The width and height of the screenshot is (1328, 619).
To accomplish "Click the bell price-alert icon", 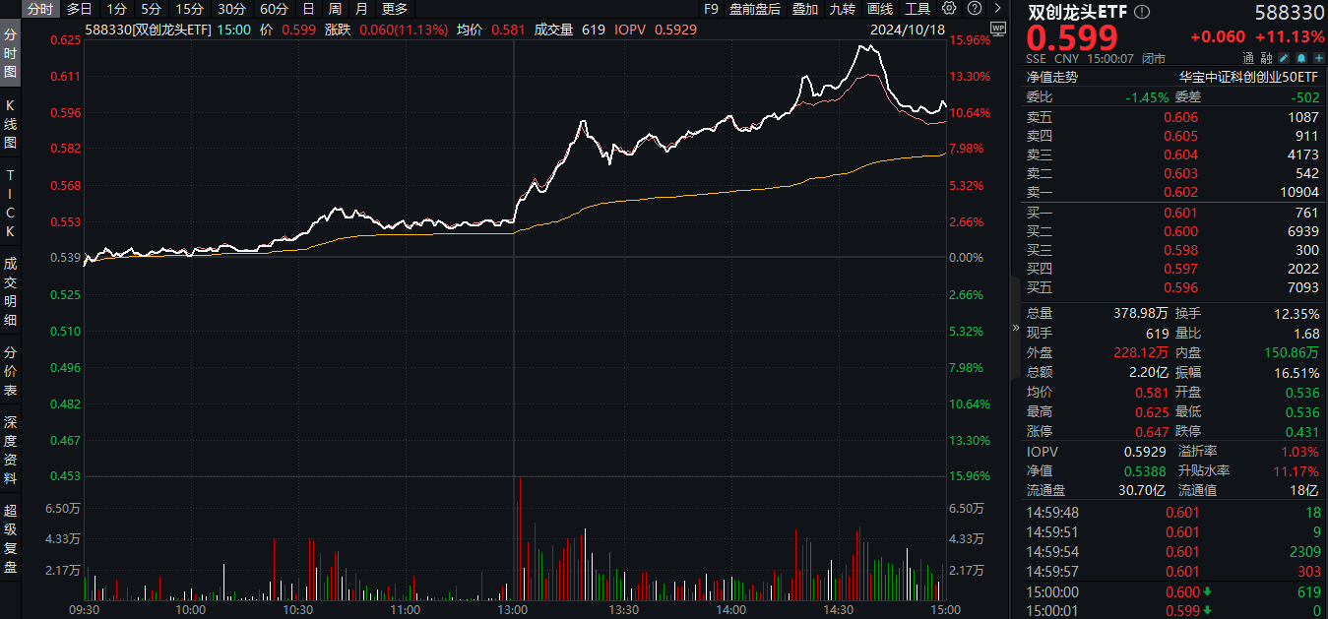I will [1301, 58].
